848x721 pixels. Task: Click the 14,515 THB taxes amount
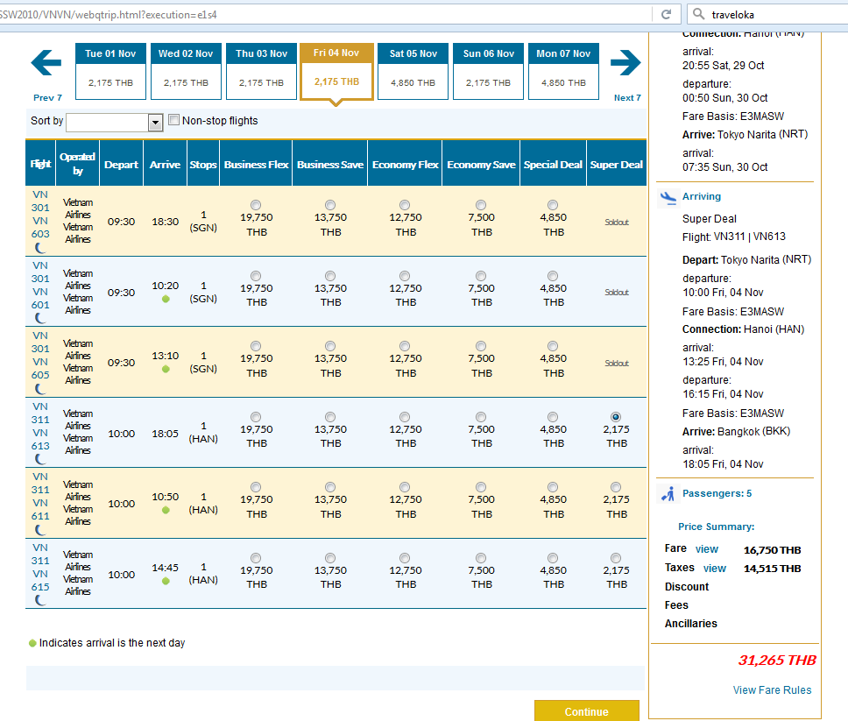772,569
